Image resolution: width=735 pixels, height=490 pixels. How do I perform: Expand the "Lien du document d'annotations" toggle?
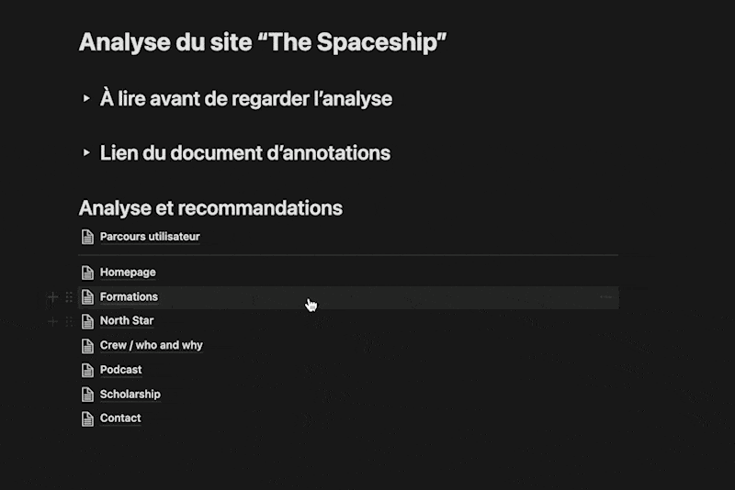pyautogui.click(x=86, y=153)
